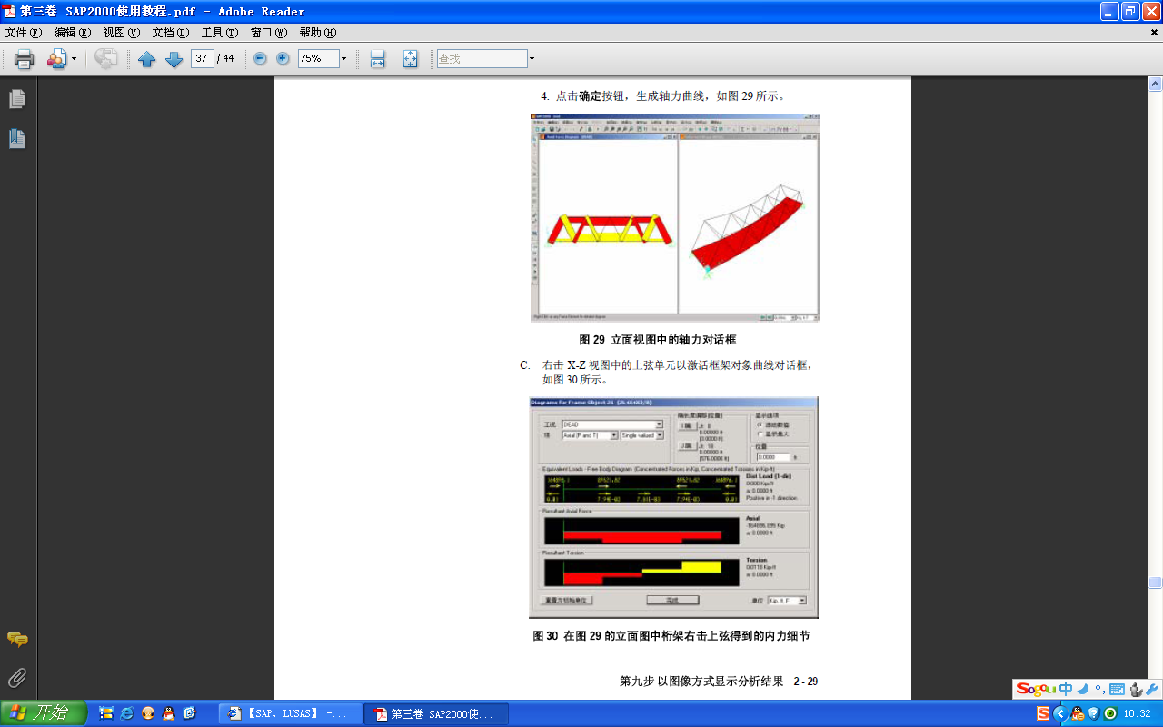Screen dimensions: 1163x727
Task: Open QQ penguin from quick launch
Action: pos(168,713)
